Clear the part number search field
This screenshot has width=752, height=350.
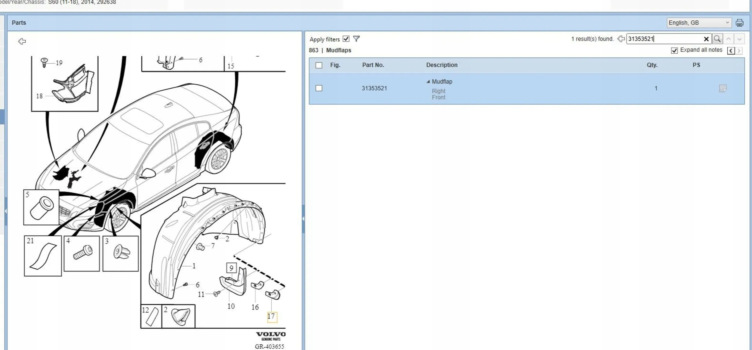click(706, 39)
